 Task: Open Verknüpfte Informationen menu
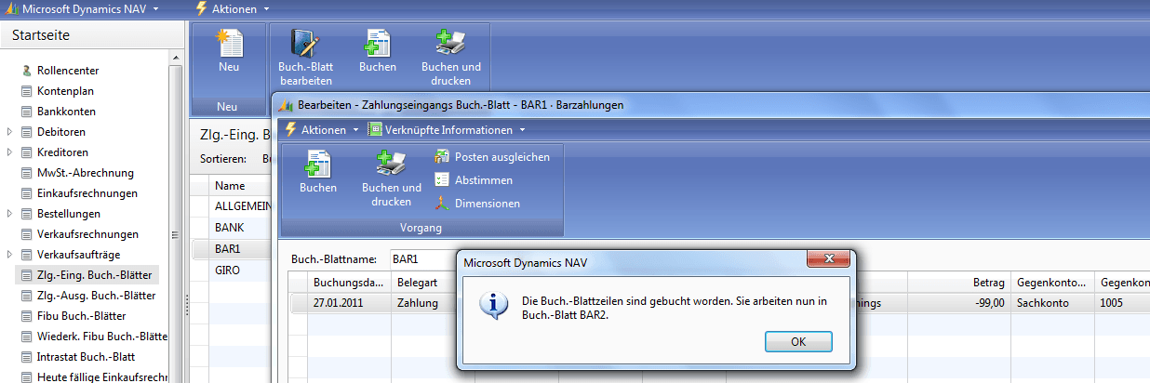pyautogui.click(x=448, y=129)
